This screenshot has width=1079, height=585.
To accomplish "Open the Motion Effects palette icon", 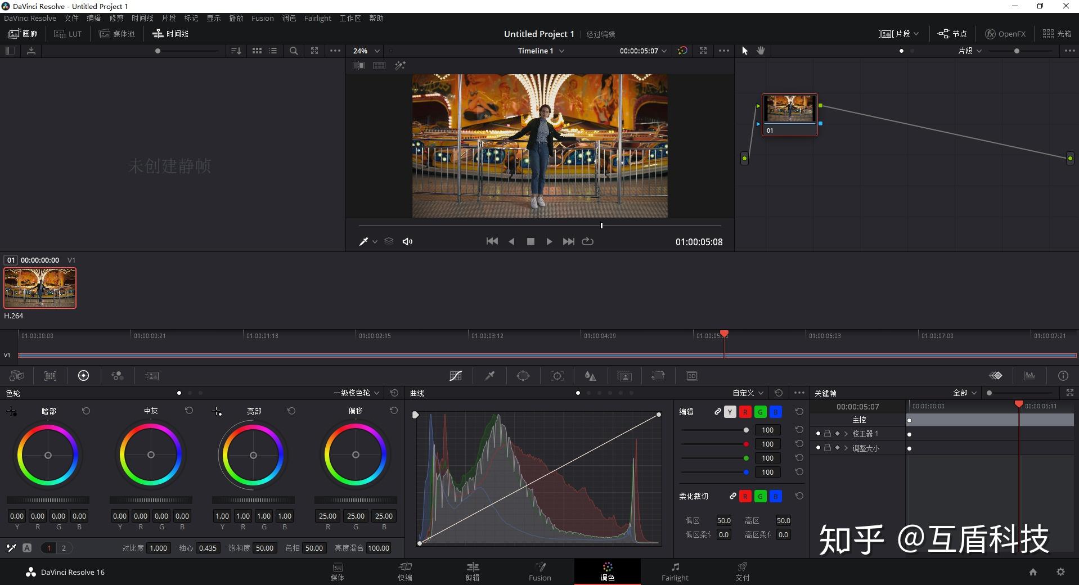I will (x=151, y=376).
